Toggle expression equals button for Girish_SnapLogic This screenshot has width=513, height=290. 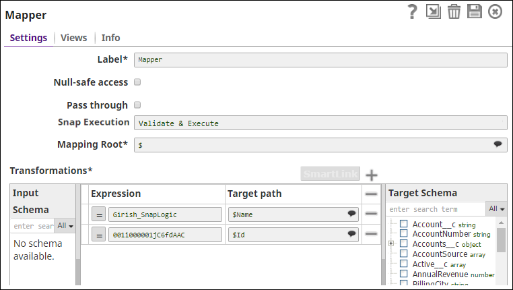(x=98, y=214)
